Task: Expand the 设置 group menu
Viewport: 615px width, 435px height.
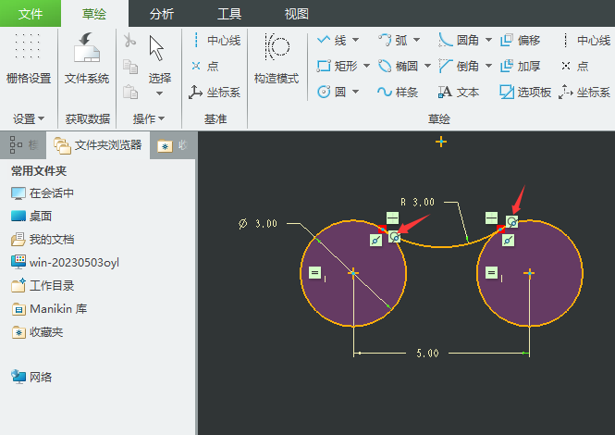Action: tap(29, 118)
